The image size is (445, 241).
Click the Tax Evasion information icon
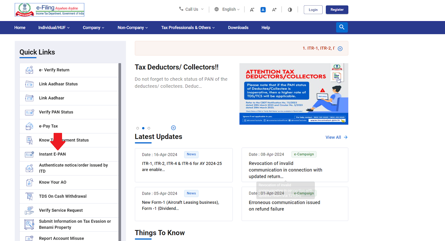(x=29, y=224)
